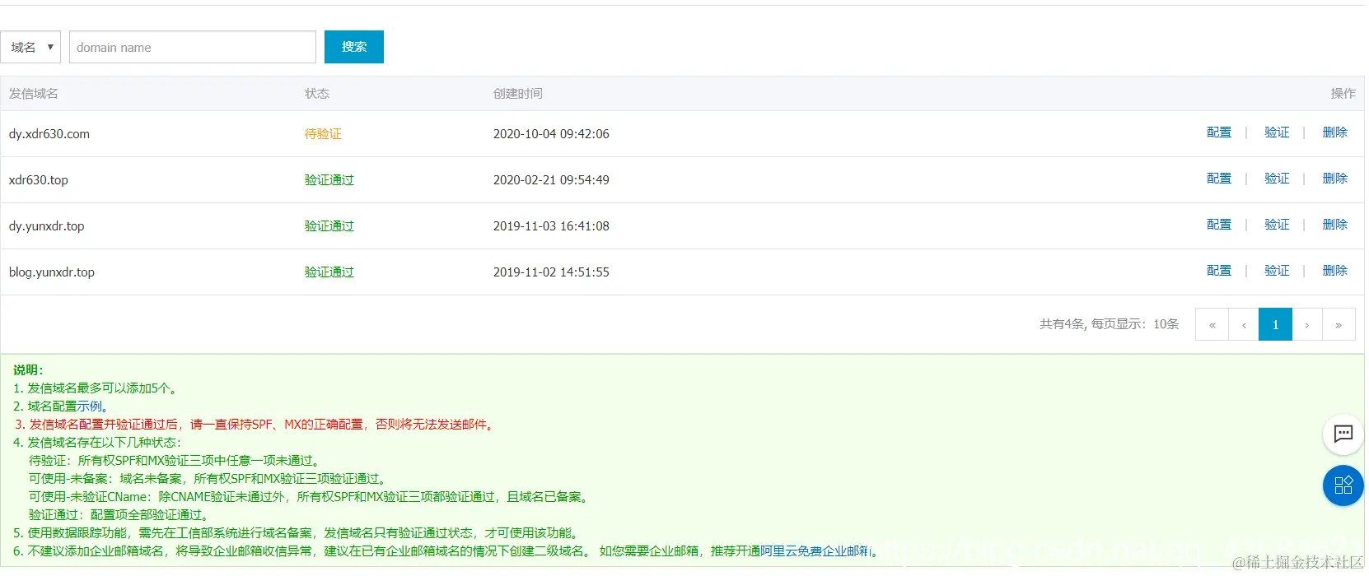Click the red note about SPF and MX
Image resolution: width=1369 pixels, height=576 pixels.
[255, 425]
